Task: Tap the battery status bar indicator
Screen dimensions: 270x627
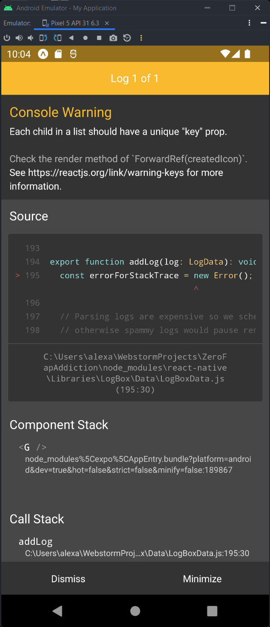Action: point(247,54)
